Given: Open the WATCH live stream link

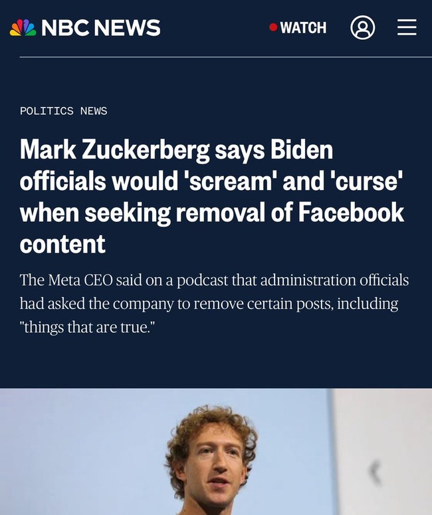Looking at the screenshot, I should 298,28.
